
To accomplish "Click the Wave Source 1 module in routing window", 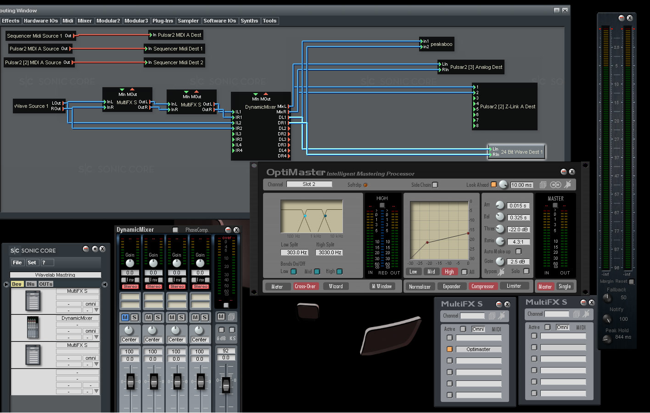I will (x=39, y=106).
